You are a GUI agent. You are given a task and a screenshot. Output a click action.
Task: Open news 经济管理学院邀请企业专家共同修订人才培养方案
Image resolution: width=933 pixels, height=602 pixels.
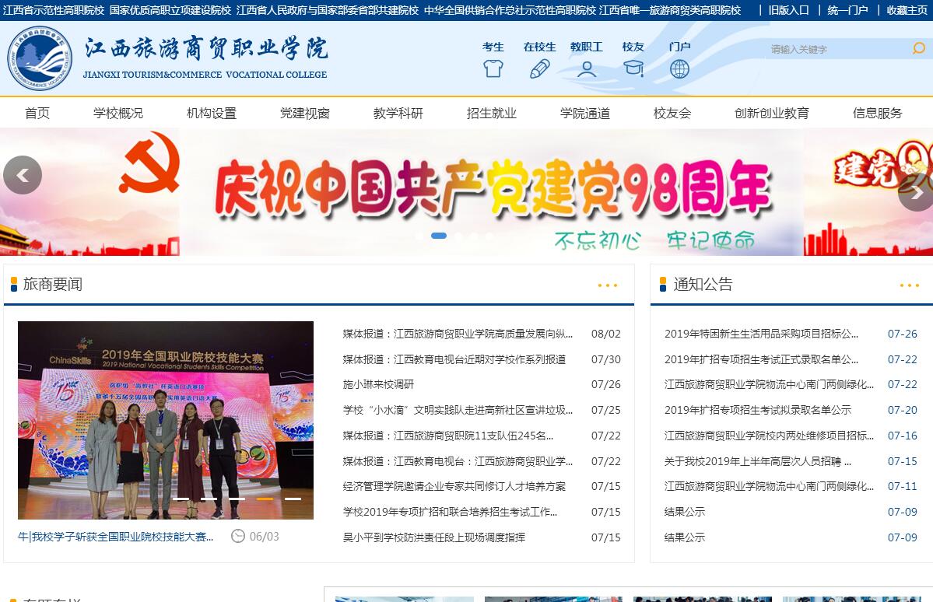click(454, 486)
